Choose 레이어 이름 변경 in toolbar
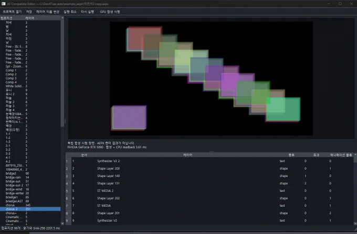357x234 pixels. [48, 12]
